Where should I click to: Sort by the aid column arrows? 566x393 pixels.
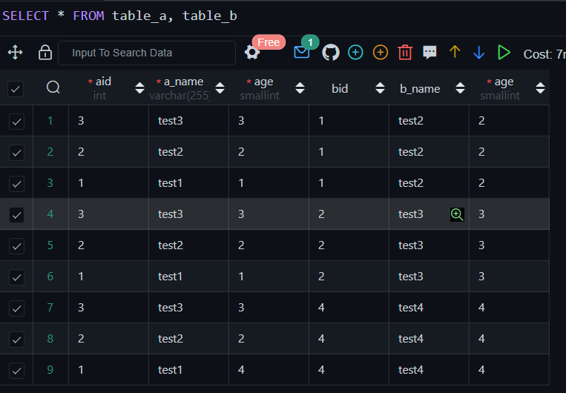pos(139,88)
